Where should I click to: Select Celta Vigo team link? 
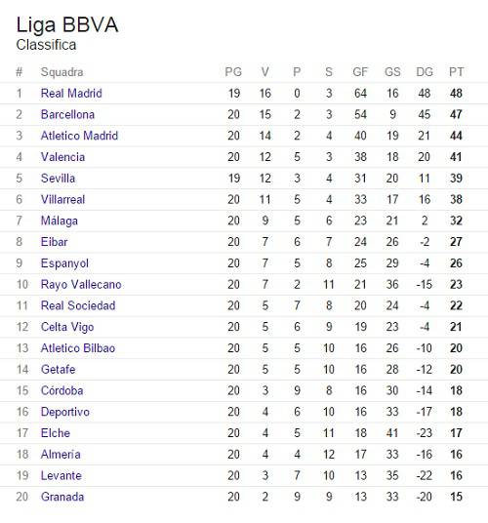(x=67, y=327)
